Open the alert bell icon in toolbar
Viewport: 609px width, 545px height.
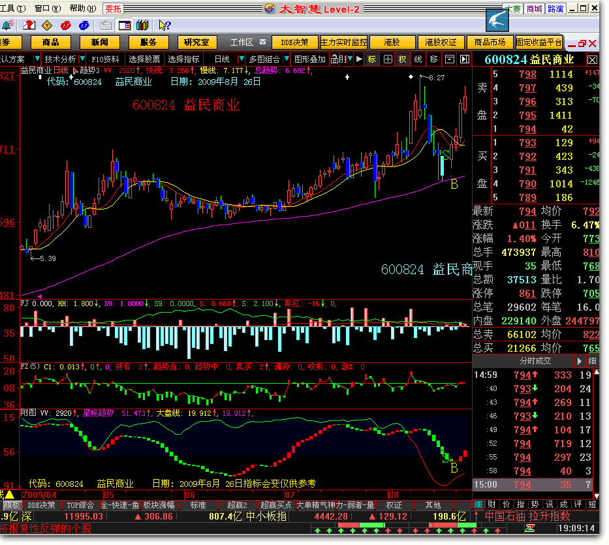coord(7,25)
